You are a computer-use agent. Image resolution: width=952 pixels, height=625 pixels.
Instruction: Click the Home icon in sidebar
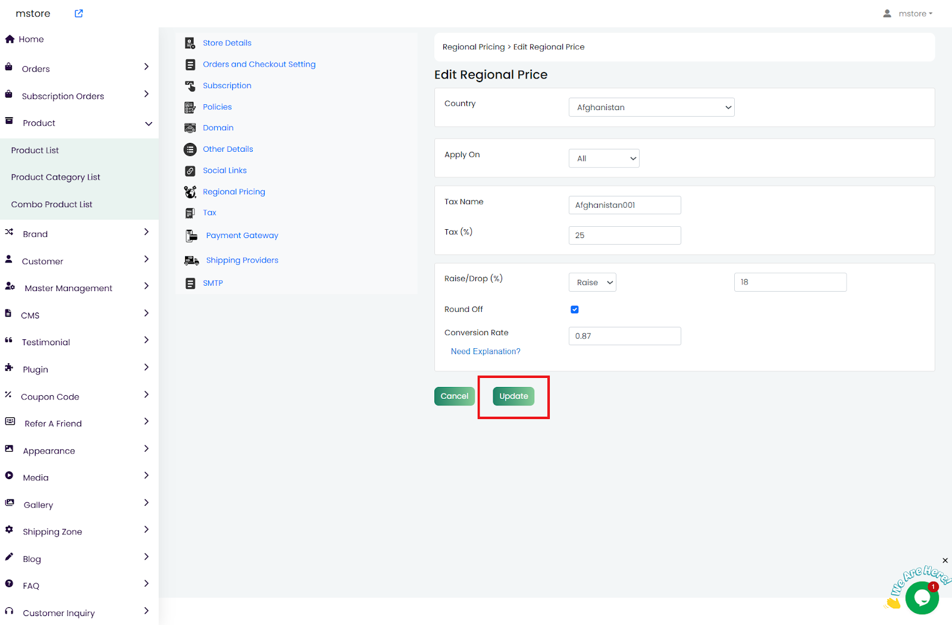click(10, 39)
